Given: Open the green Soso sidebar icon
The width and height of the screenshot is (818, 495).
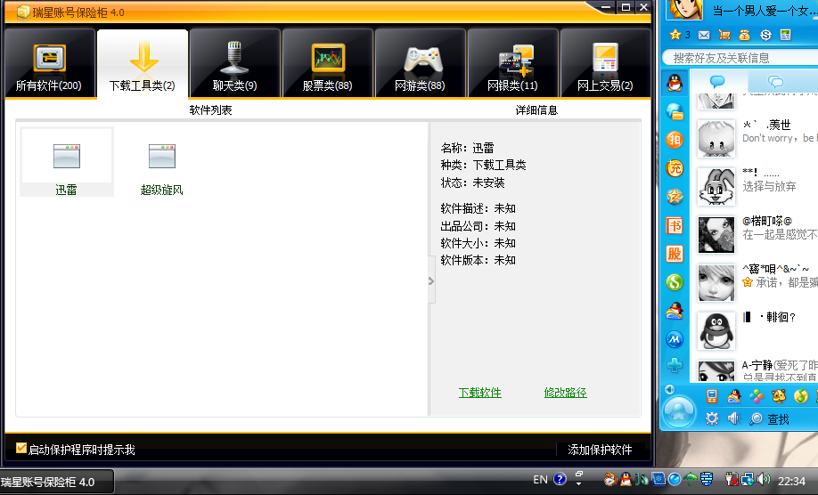Looking at the screenshot, I should pyautogui.click(x=675, y=282).
